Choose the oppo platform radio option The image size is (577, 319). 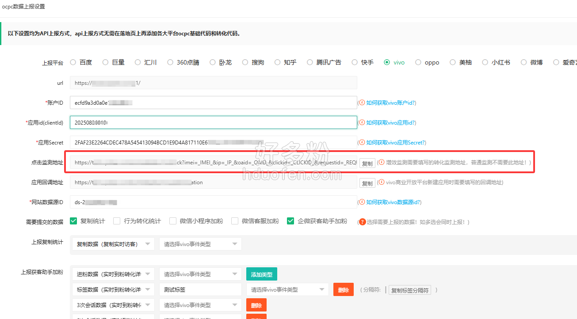[x=418, y=62]
